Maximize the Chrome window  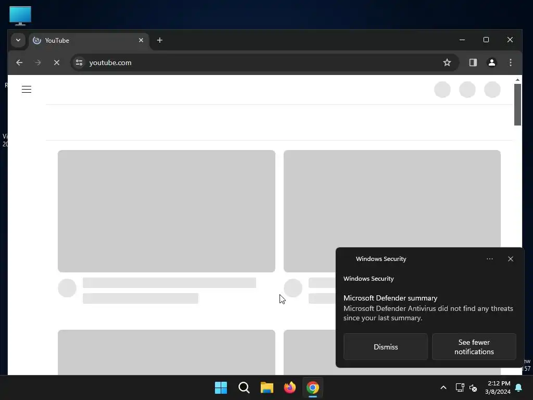(x=486, y=40)
